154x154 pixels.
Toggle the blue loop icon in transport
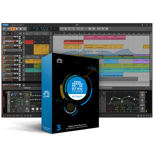point(55,29)
